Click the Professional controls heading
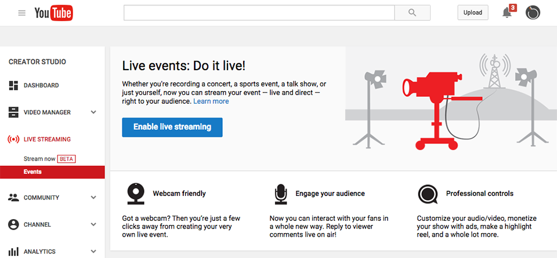The width and height of the screenshot is (557, 258). click(x=480, y=194)
